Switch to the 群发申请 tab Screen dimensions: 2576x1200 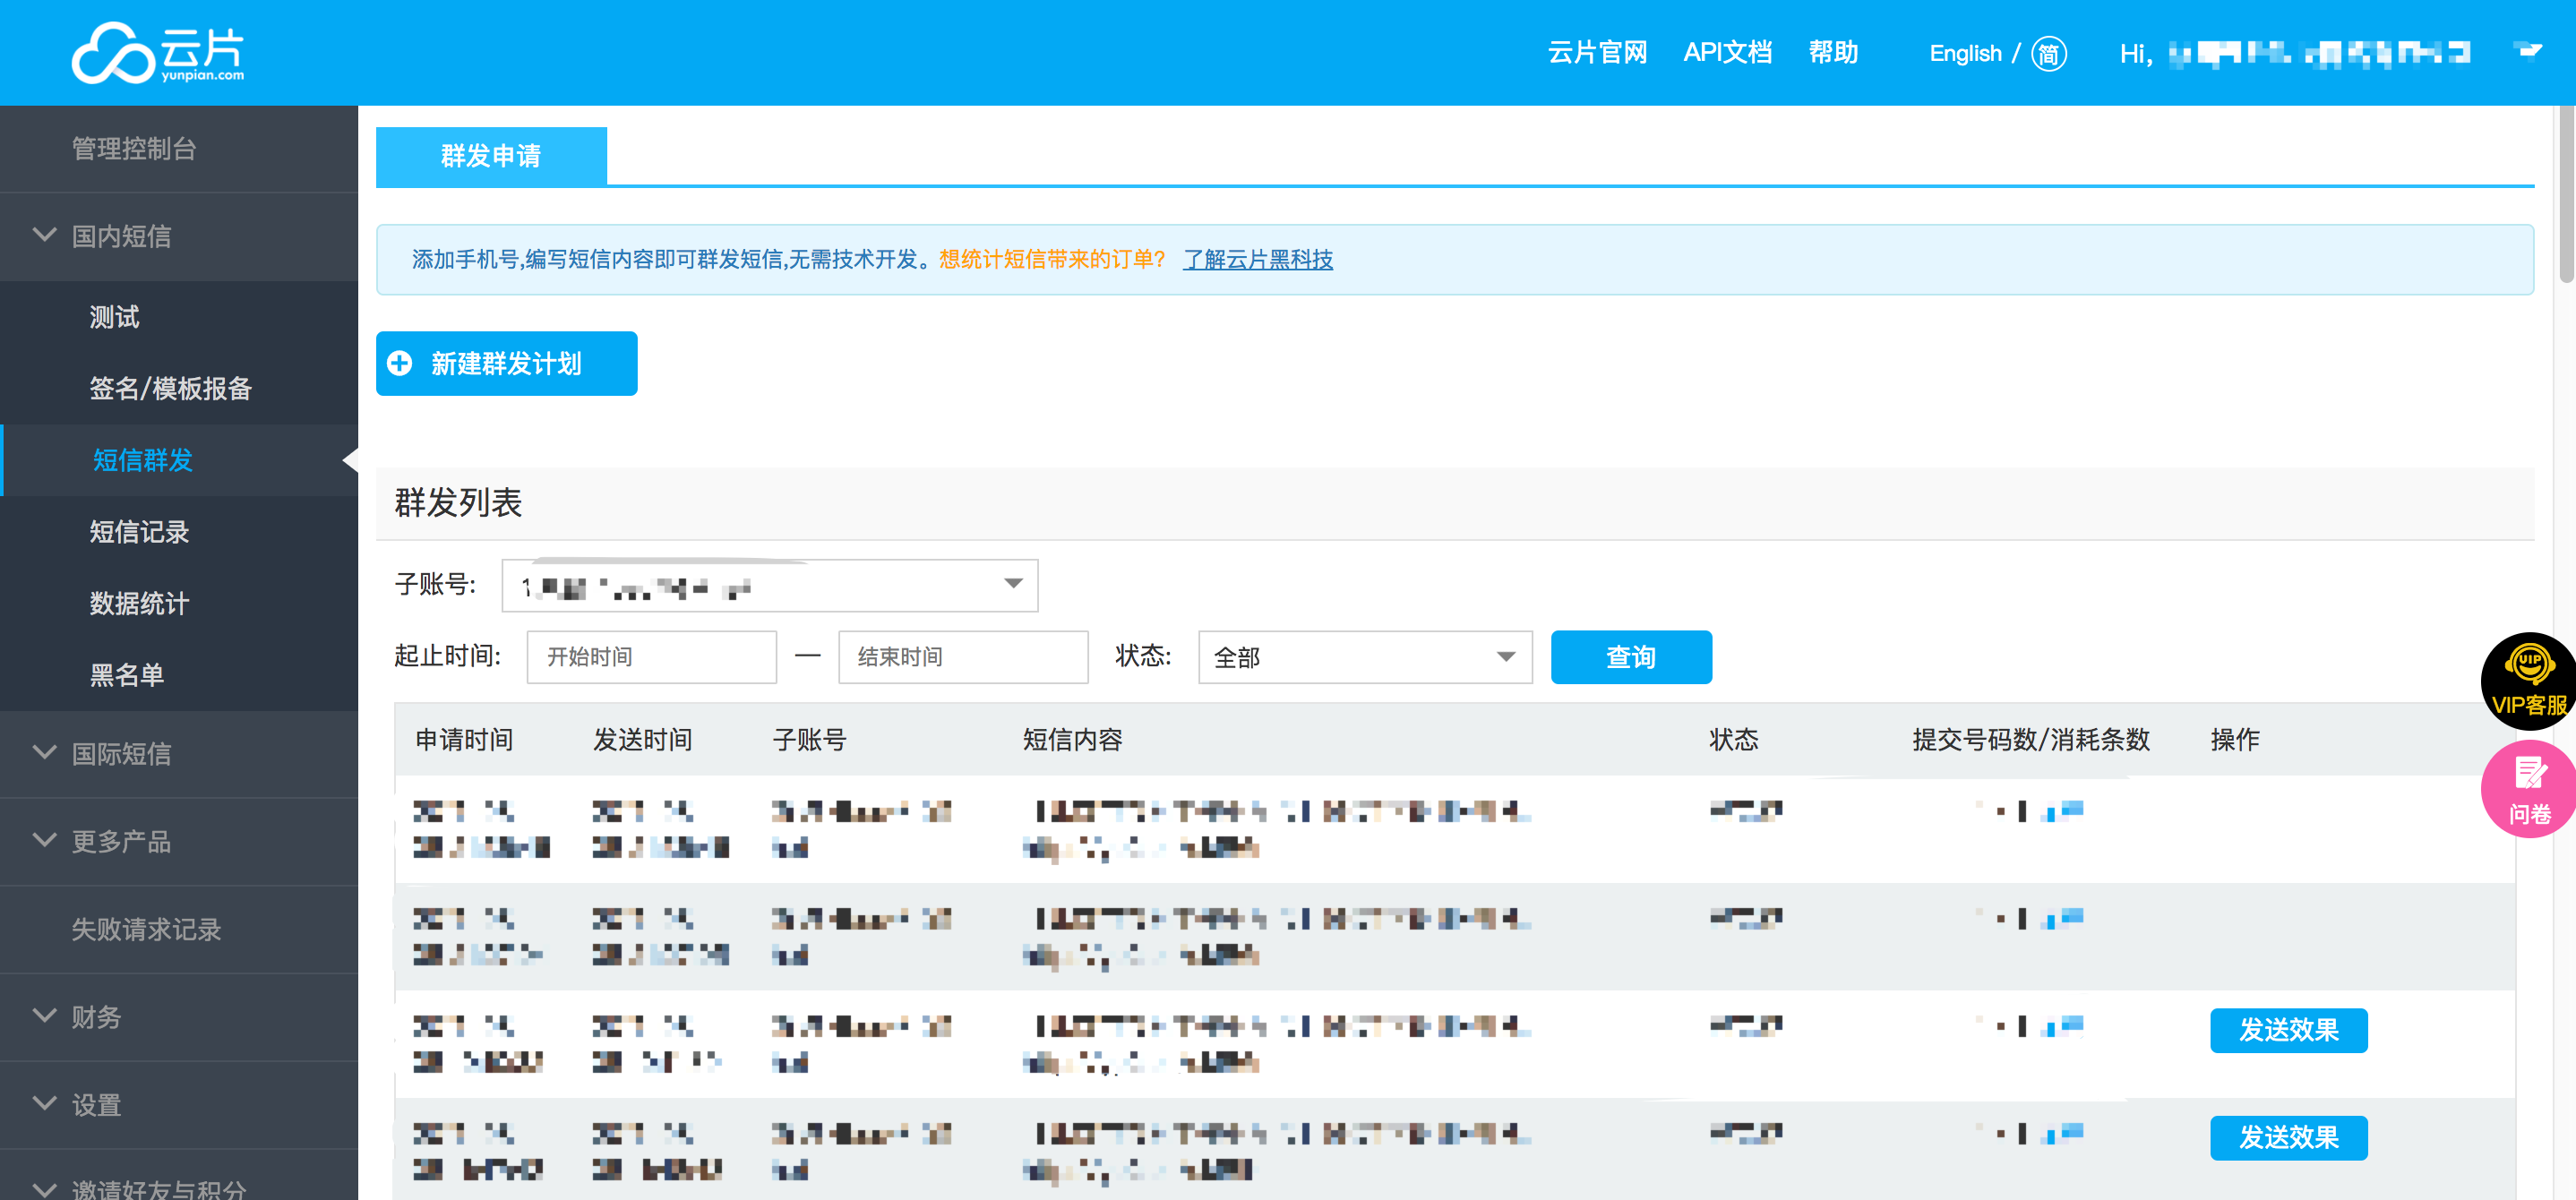click(491, 156)
